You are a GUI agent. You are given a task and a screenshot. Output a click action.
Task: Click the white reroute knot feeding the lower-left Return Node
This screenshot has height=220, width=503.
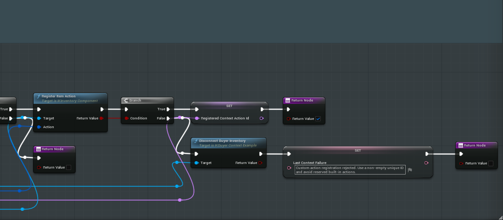25,157
